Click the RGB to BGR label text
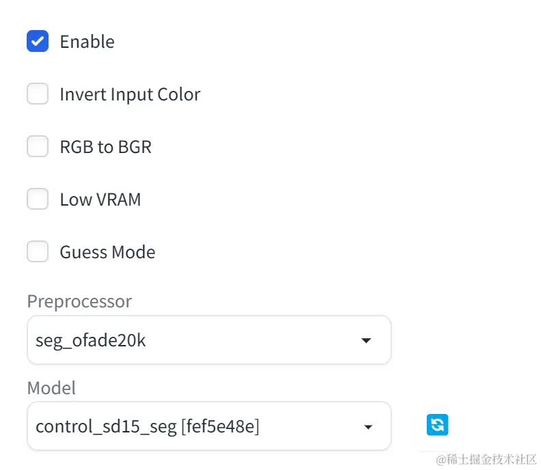The image size is (541, 470). click(105, 147)
